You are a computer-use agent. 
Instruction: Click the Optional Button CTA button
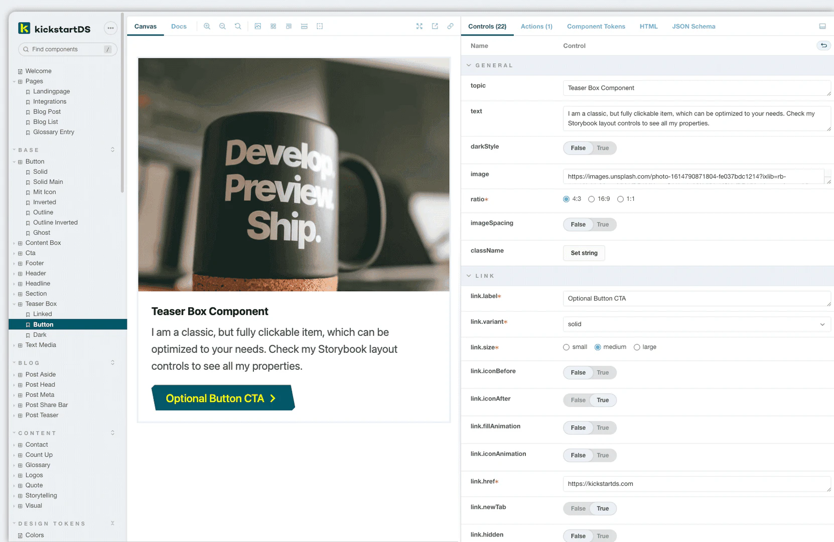pos(222,398)
